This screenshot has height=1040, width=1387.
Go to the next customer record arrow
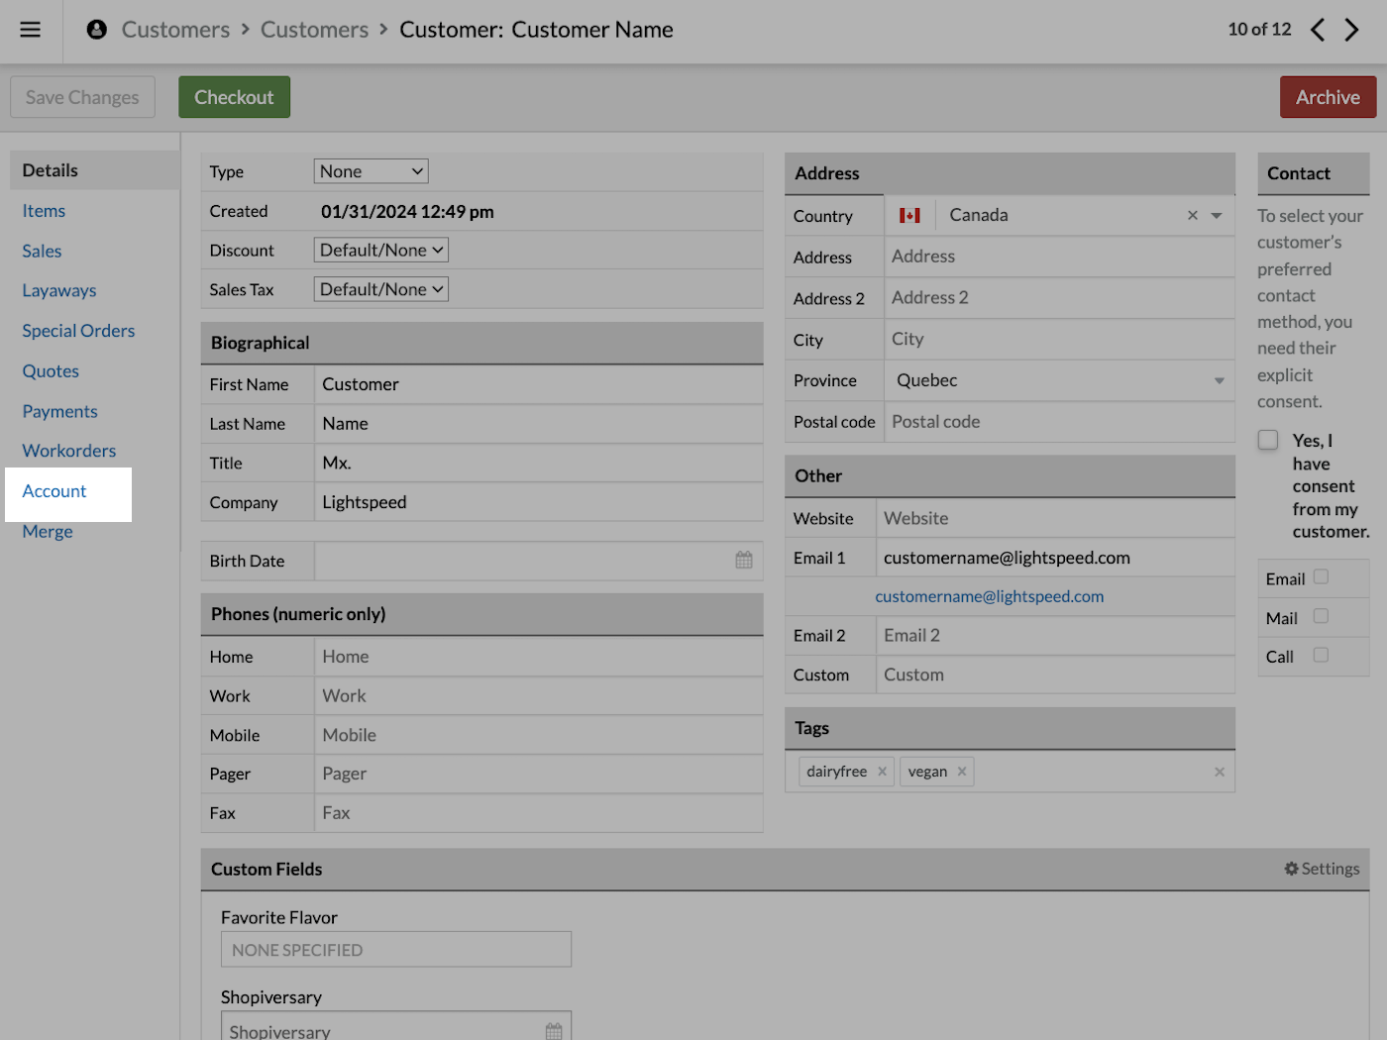(x=1352, y=31)
